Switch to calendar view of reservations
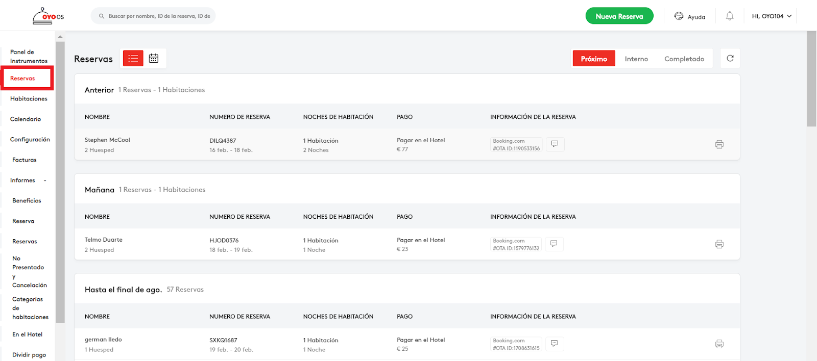817x361 pixels. (154, 59)
